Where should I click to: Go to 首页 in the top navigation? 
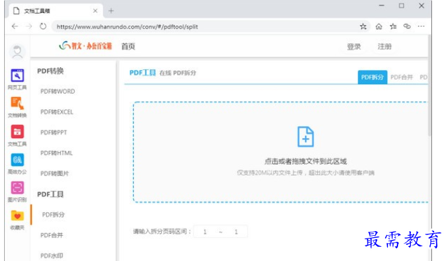tap(128, 46)
